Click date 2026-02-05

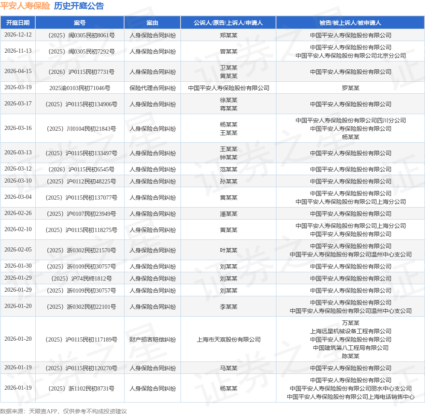click(18, 250)
